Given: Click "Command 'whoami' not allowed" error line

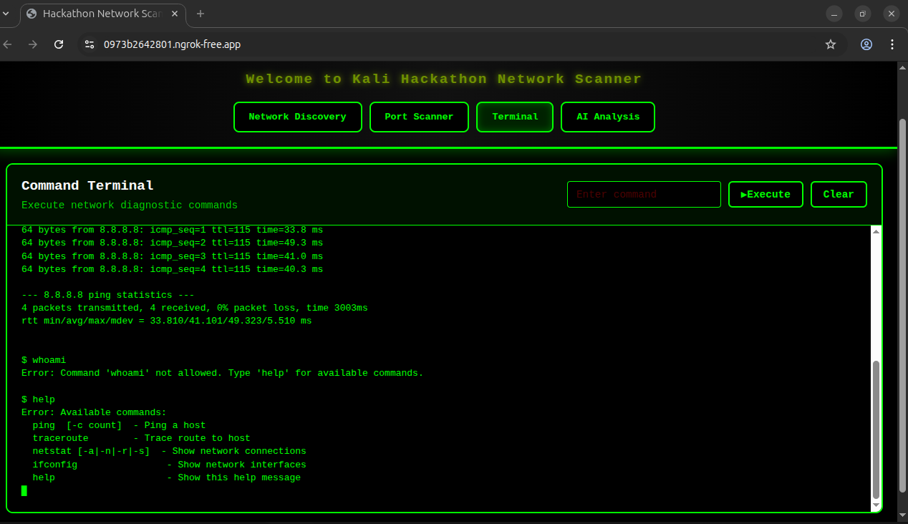Looking at the screenshot, I should (222, 373).
